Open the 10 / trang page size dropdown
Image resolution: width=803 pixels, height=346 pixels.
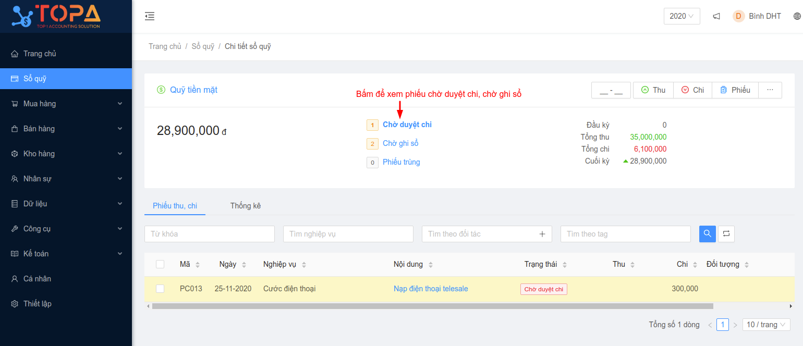[x=766, y=325]
